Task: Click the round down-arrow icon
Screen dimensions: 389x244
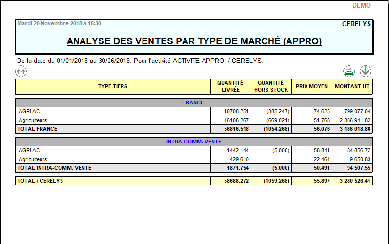Action: [x=366, y=71]
